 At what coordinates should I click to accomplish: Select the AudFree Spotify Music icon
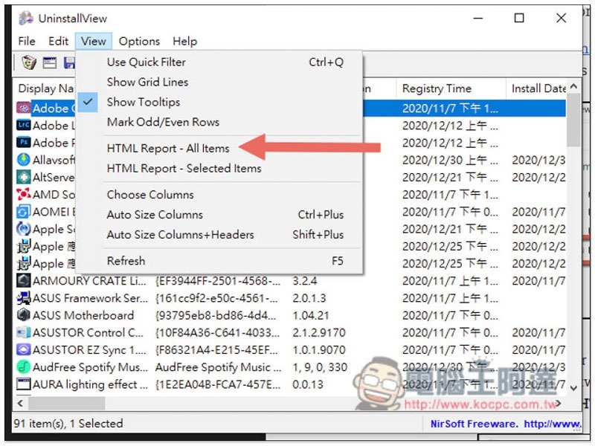[x=24, y=366]
